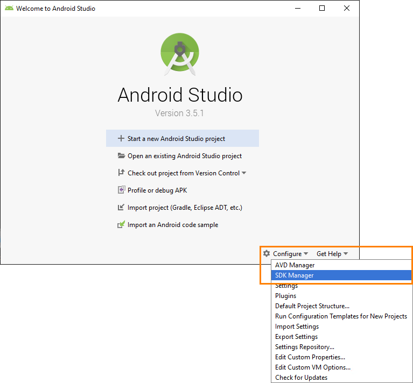Image resolution: width=413 pixels, height=383 pixels.
Task: Open an existing Android Studio project
Action: coord(184,156)
